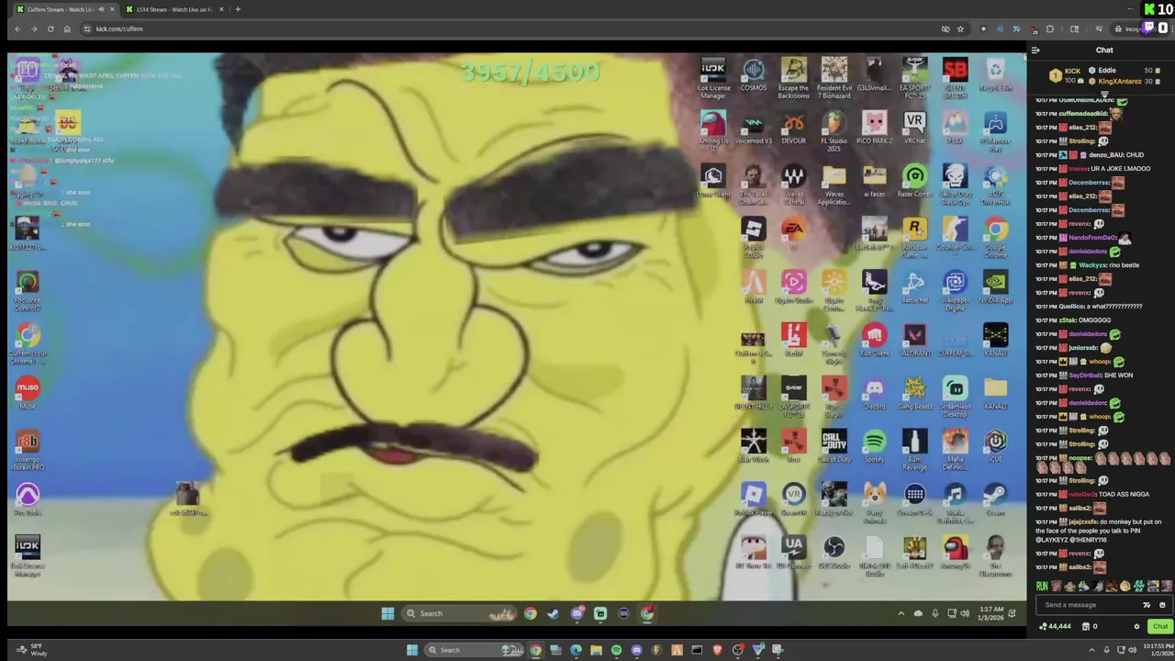Collapse the Kick chat panel
Screen dimensions: 1175x661
coord(1035,50)
